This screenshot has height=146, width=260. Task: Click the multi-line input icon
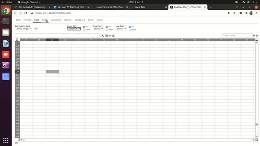pyautogui.click(x=106, y=36)
